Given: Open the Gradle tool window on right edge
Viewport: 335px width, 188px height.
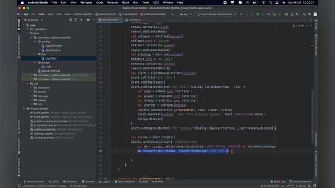Looking at the screenshot, I should (316, 25).
